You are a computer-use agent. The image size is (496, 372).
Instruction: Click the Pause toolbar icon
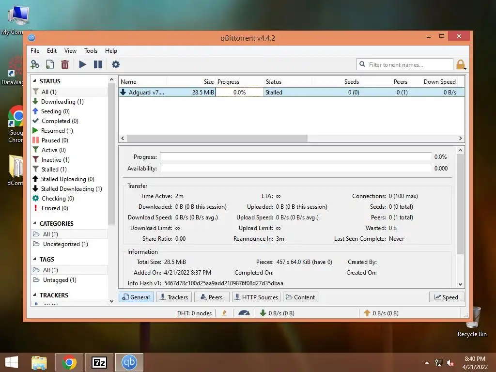pos(98,64)
